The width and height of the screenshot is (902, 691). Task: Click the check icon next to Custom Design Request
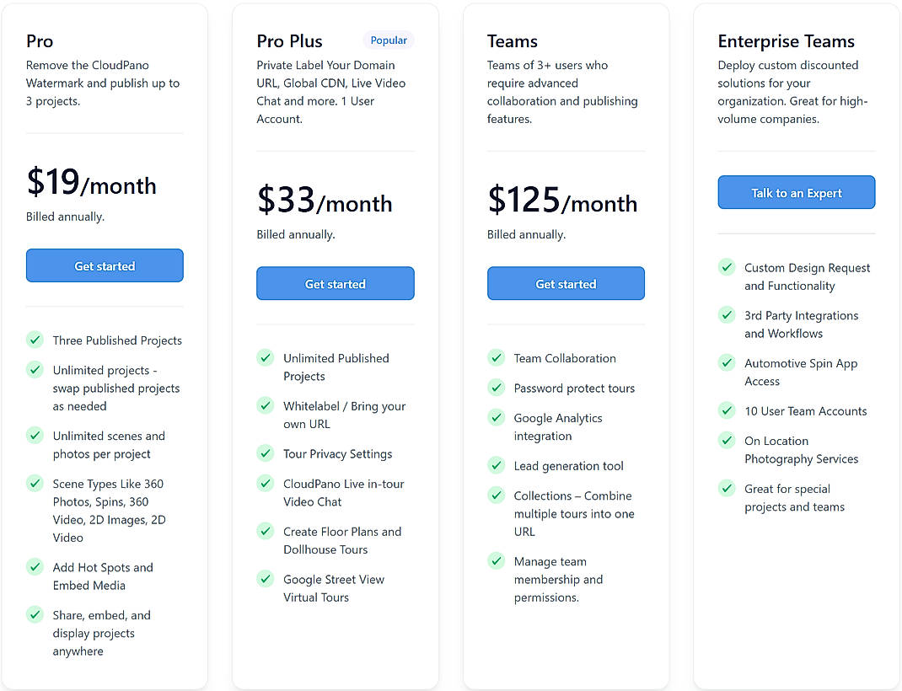click(727, 267)
